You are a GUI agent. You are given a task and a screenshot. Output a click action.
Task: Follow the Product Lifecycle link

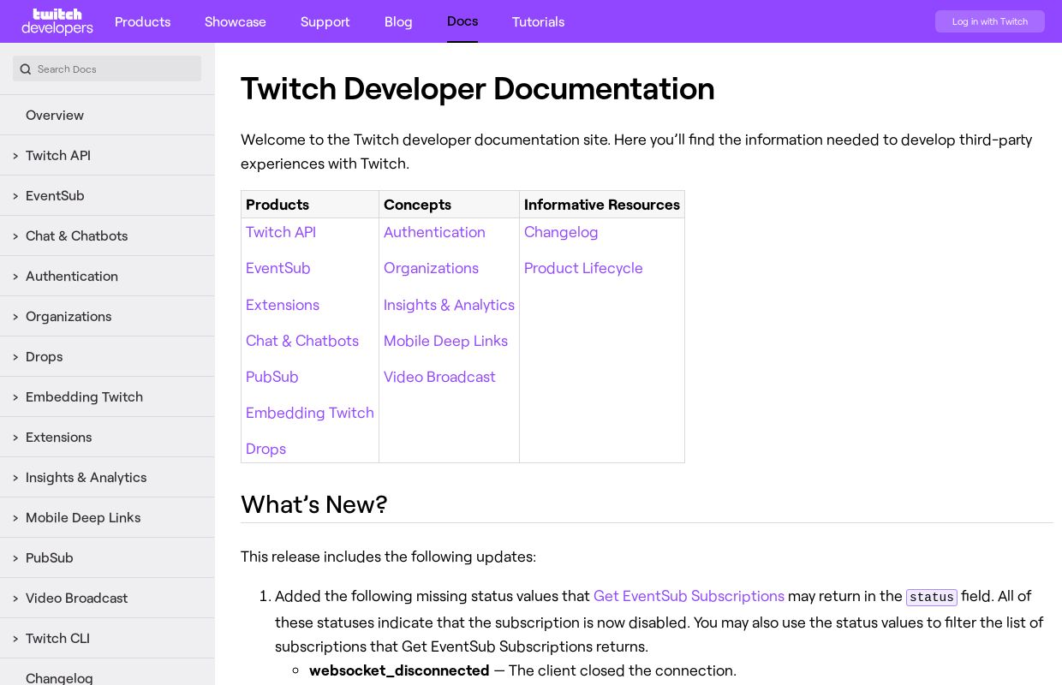(583, 268)
